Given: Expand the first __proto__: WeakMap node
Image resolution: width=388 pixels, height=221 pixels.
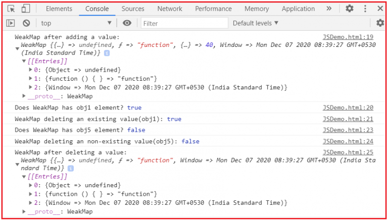Looking at the screenshot, I should 24,96.
